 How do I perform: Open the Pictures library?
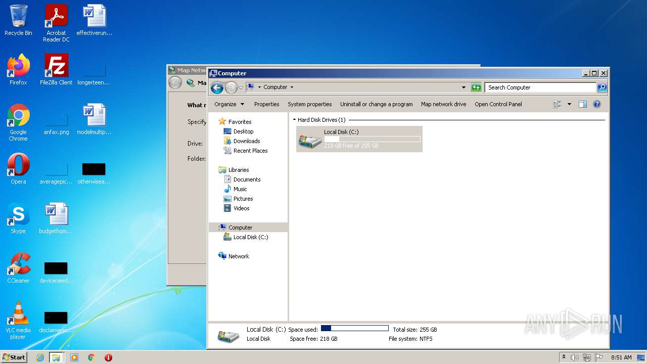point(243,199)
